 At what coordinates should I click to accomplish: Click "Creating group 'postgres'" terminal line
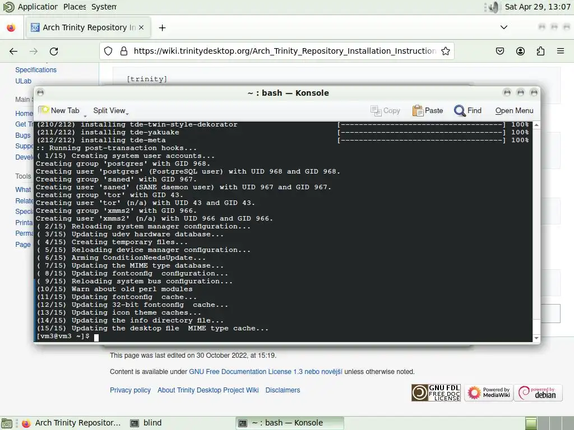tap(123, 163)
